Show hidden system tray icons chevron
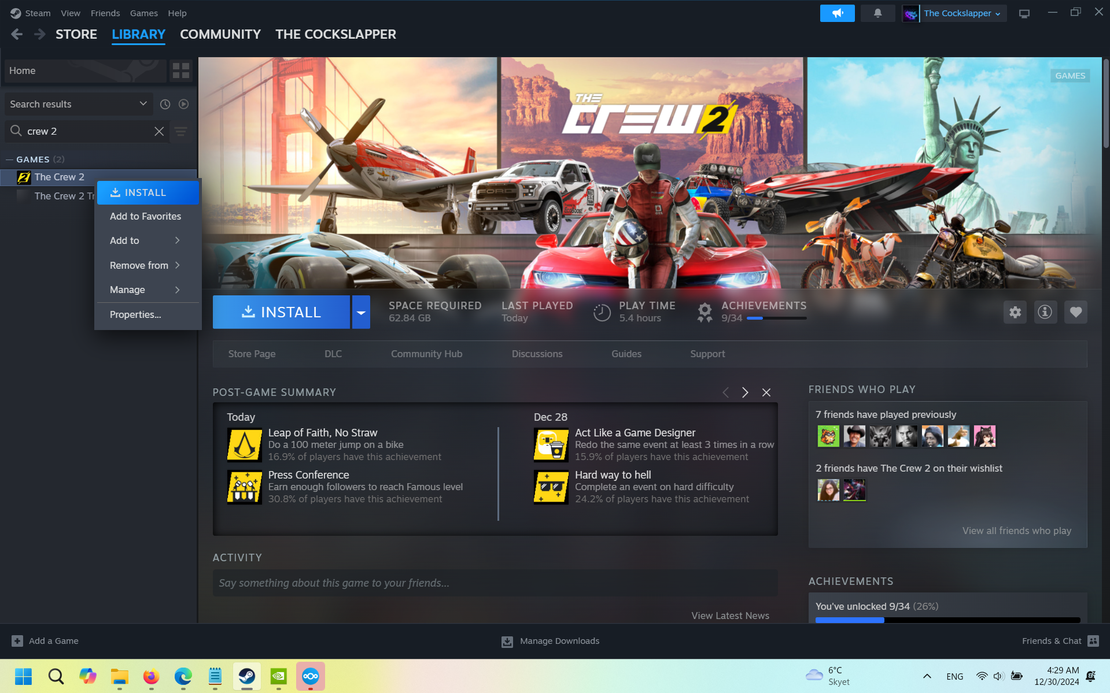Screen dimensions: 1110x693 (x=927, y=676)
